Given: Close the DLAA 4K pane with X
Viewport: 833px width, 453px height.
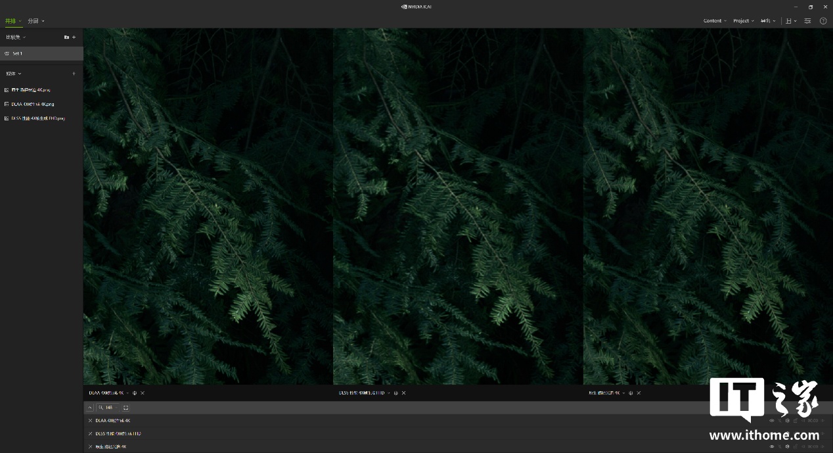Looking at the screenshot, I should [143, 393].
